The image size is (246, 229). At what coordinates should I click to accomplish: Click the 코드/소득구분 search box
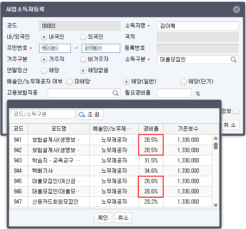pos(43,114)
